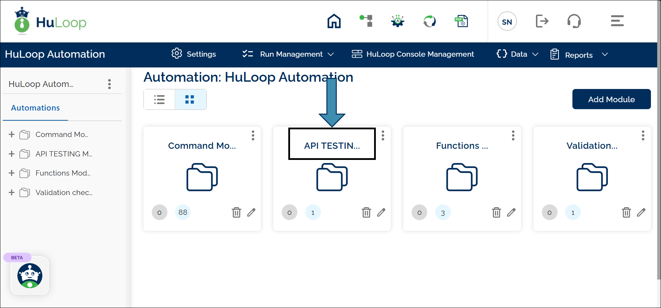Edit the Validation module card
This screenshot has height=308, width=661.
pyautogui.click(x=641, y=212)
